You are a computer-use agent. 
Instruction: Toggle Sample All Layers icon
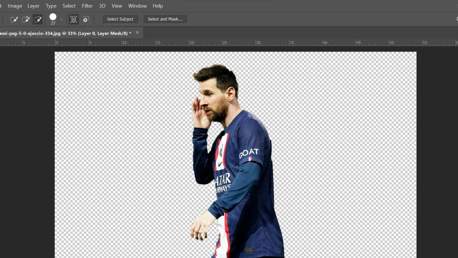pyautogui.click(x=74, y=19)
